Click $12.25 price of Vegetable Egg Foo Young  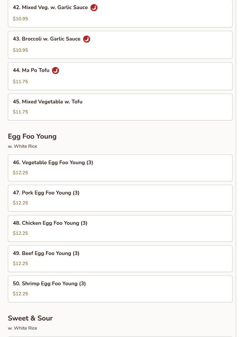click(x=21, y=173)
